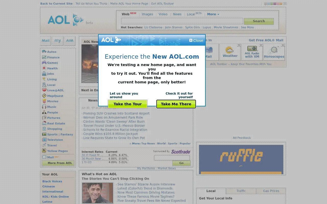327x204 pixels.
Task: Expand the Weather widget dropdown arrow
Action: point(239,45)
